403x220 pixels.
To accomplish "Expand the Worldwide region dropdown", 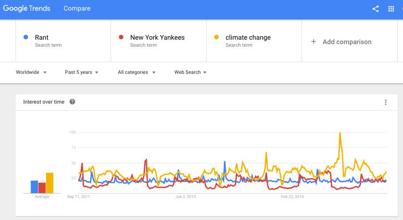I will pyautogui.click(x=31, y=72).
